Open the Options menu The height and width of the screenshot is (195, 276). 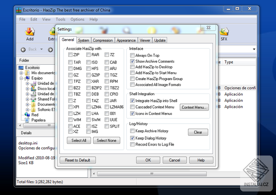point(77,19)
